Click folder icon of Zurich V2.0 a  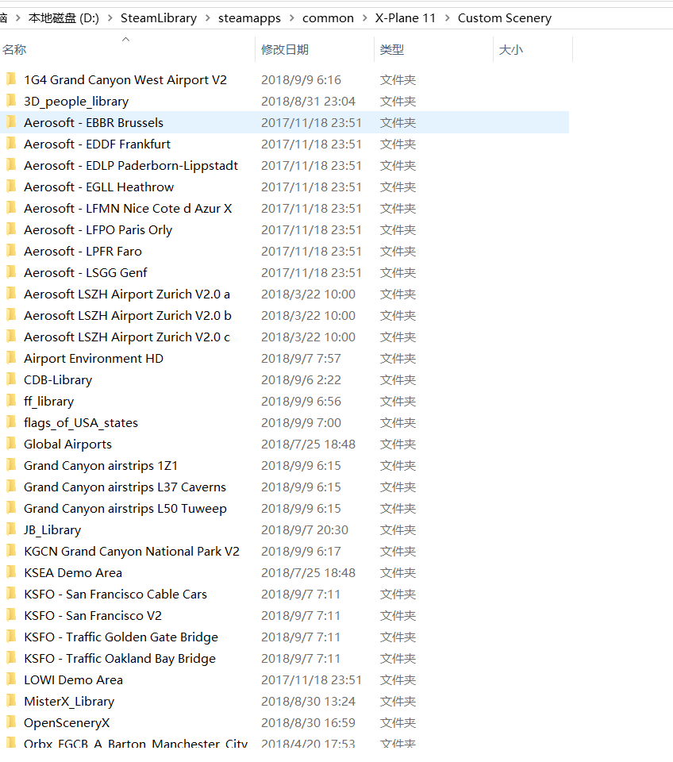11,293
